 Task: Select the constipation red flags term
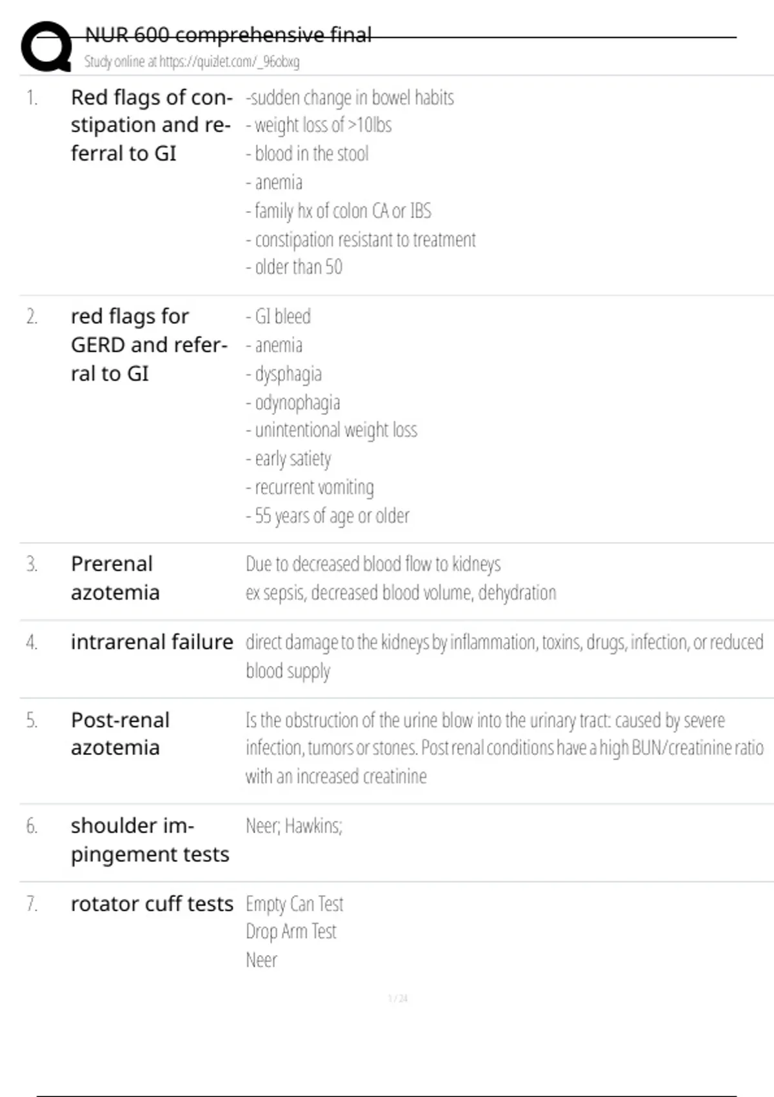(151, 125)
